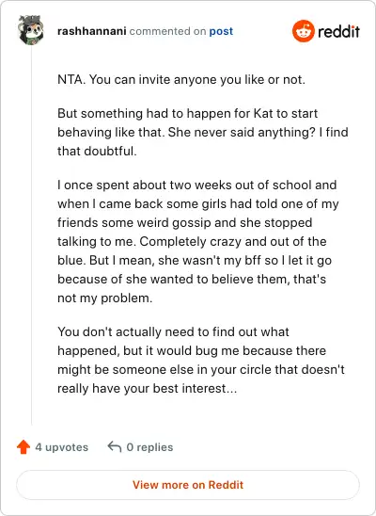
Task: Open rashhannani's avatar image
Action: tap(31, 30)
